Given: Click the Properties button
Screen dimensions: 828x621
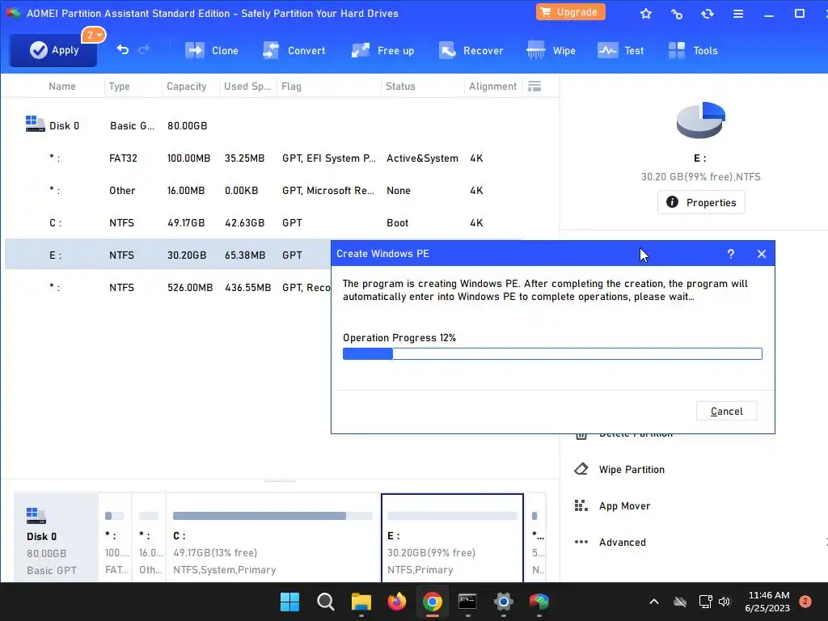Looking at the screenshot, I should click(x=701, y=202).
